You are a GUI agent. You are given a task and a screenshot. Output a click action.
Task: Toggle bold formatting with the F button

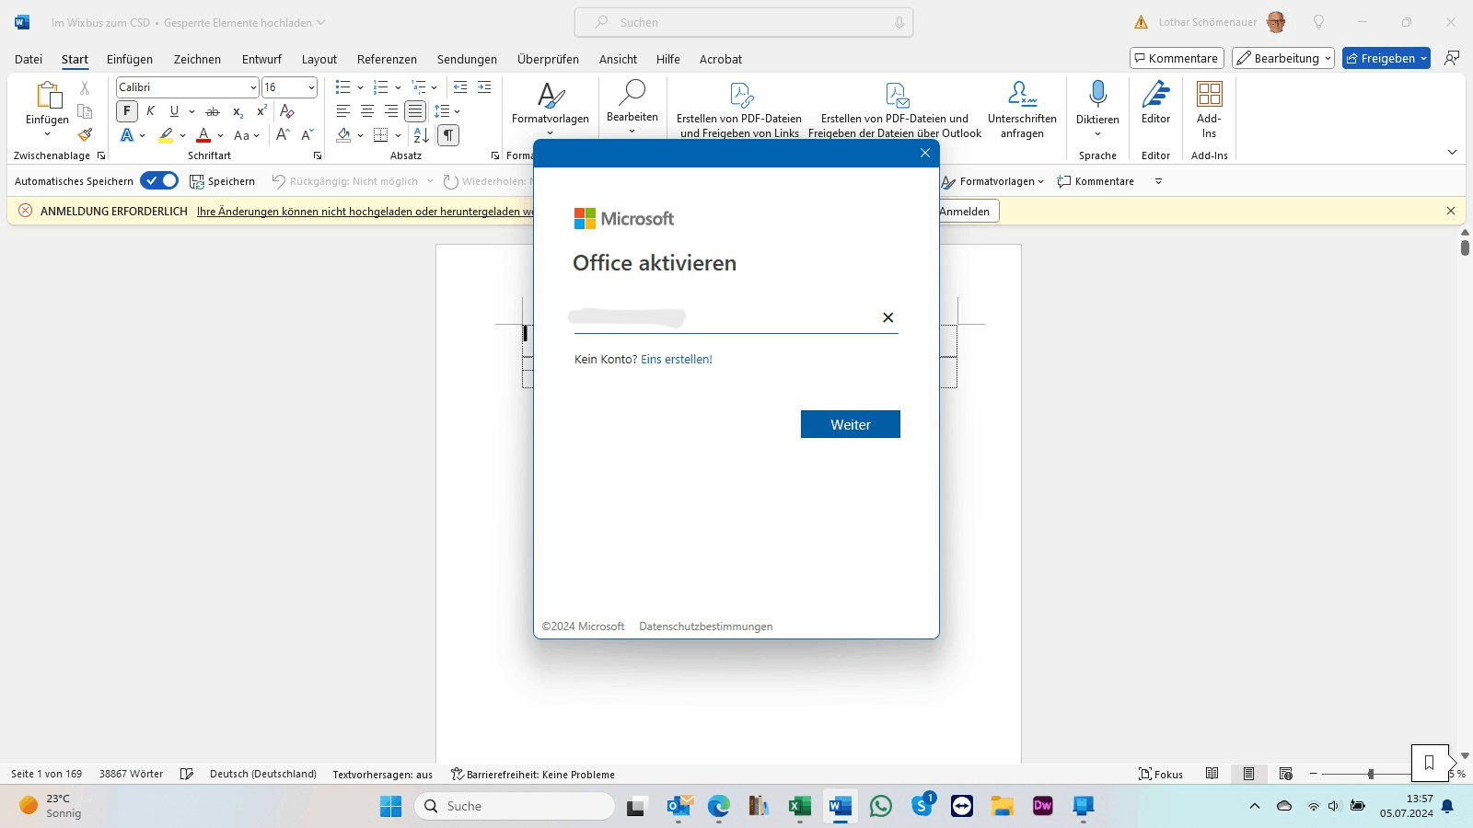coord(127,111)
